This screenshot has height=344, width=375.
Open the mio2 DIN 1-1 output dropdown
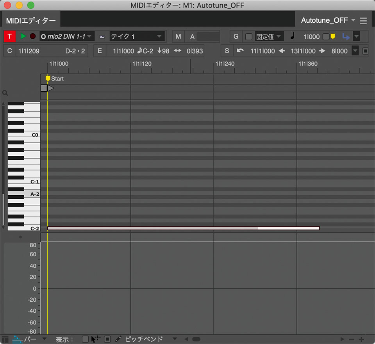(67, 36)
